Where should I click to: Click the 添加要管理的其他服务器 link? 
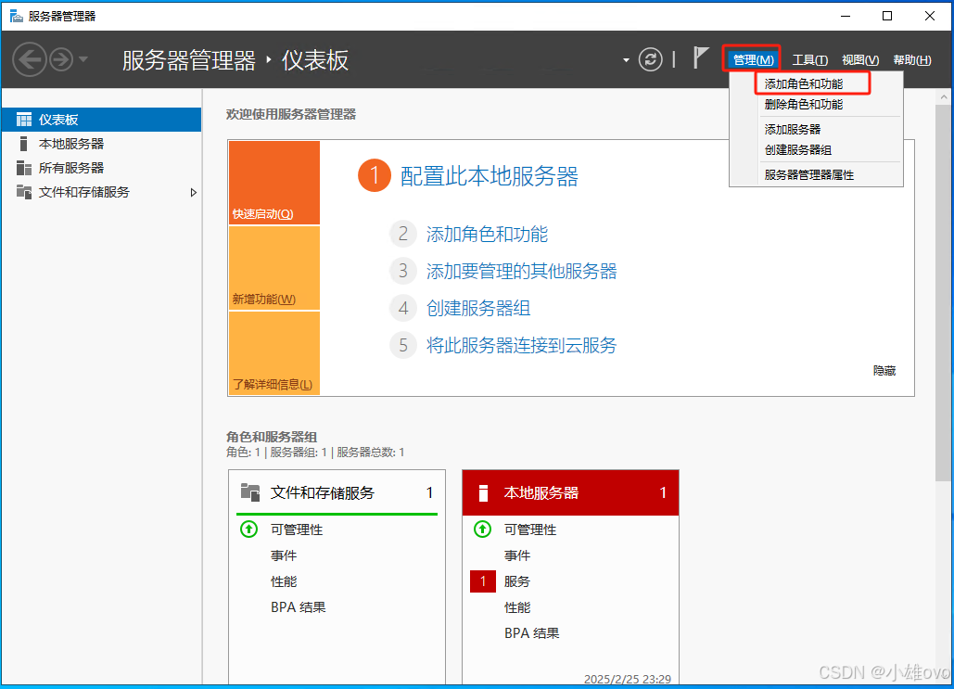[x=521, y=271]
